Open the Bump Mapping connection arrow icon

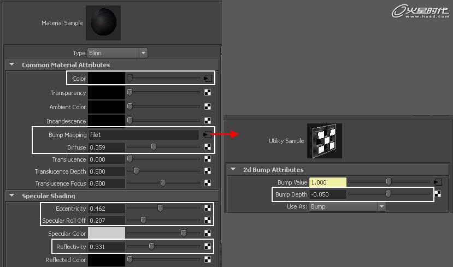[208, 134]
